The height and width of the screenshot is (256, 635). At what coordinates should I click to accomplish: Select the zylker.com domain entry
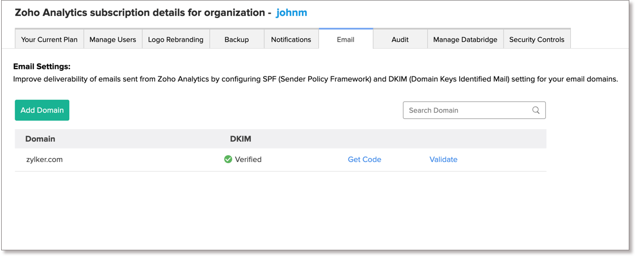click(44, 160)
